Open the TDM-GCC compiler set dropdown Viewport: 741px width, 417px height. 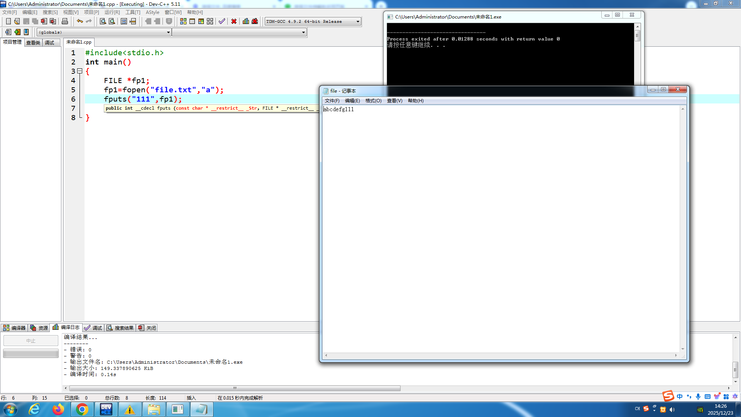(x=358, y=22)
